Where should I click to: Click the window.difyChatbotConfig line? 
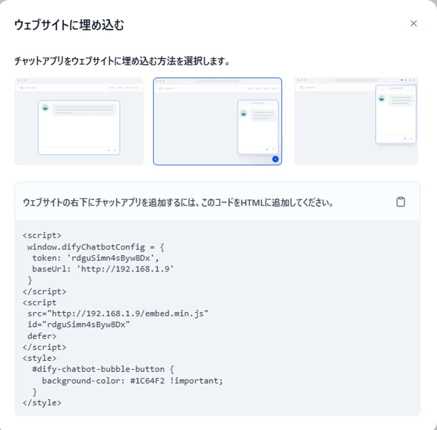click(96, 247)
